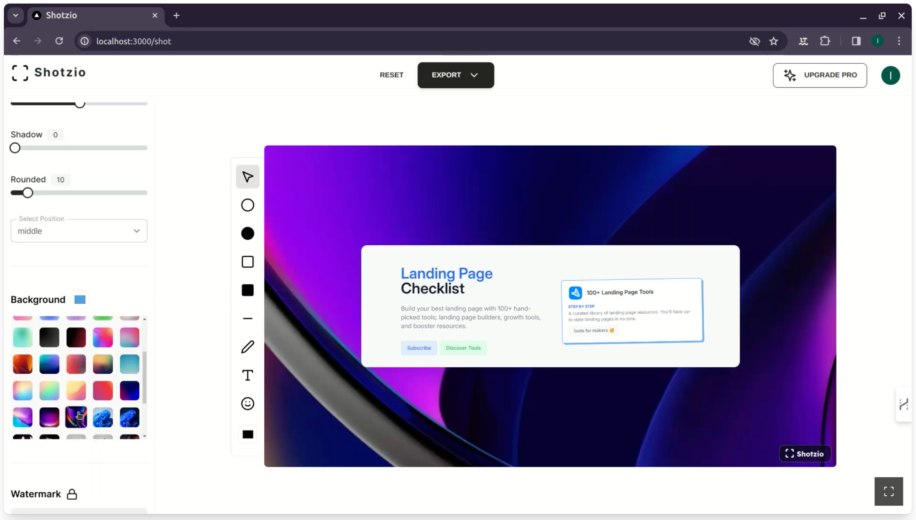Select the Text tool
This screenshot has height=520, width=916.
(x=247, y=375)
